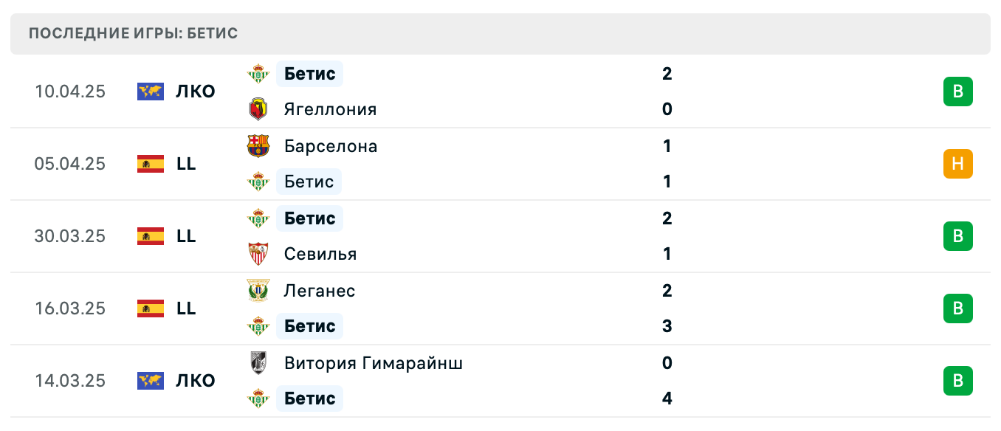1001x431 pixels.
Task: Click the Jagiellonia club crest icon
Action: (x=258, y=109)
